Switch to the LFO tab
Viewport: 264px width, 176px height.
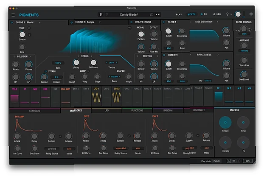coord(107,111)
